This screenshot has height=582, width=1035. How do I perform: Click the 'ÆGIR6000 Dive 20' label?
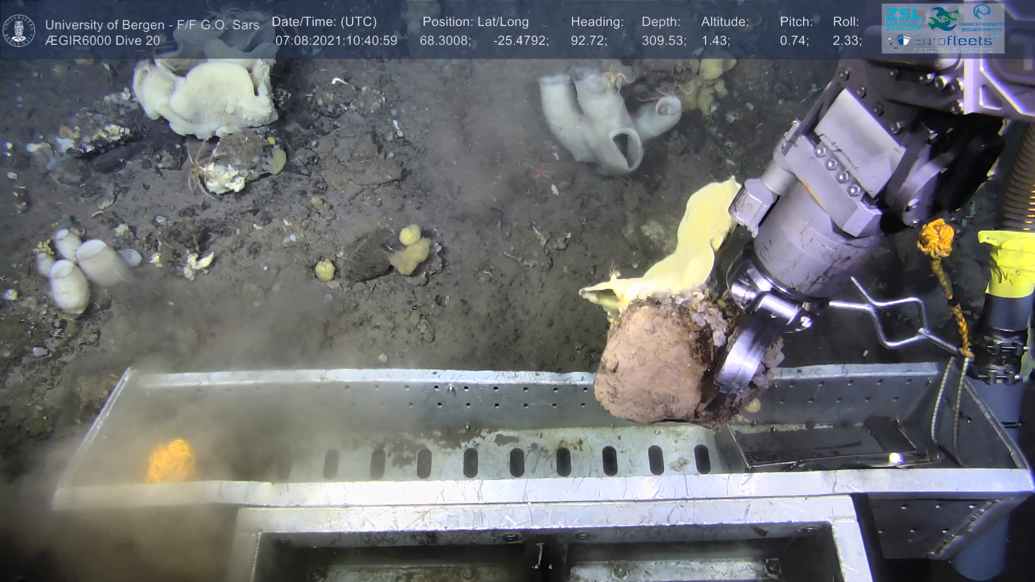[x=102, y=41]
